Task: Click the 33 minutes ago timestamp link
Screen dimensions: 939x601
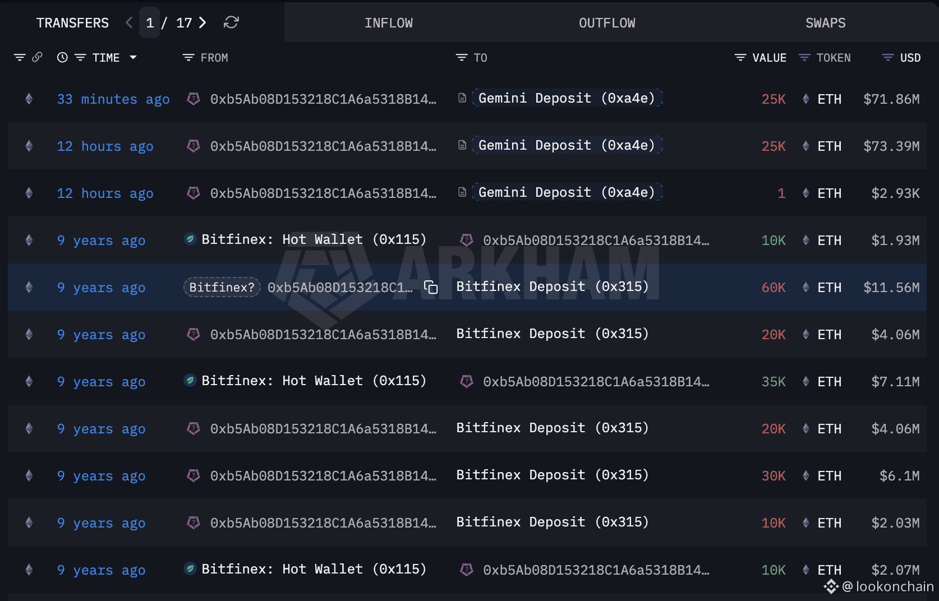Action: tap(113, 99)
